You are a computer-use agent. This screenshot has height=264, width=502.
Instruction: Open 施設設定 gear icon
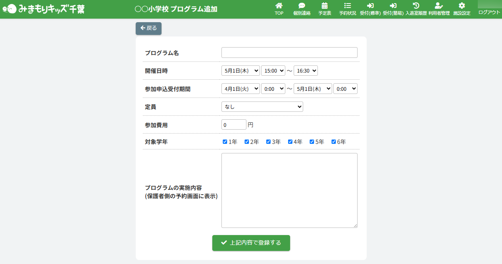point(462,6)
